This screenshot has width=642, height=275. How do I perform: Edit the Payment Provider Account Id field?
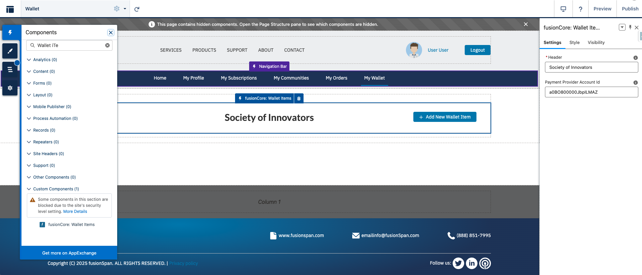pos(591,92)
